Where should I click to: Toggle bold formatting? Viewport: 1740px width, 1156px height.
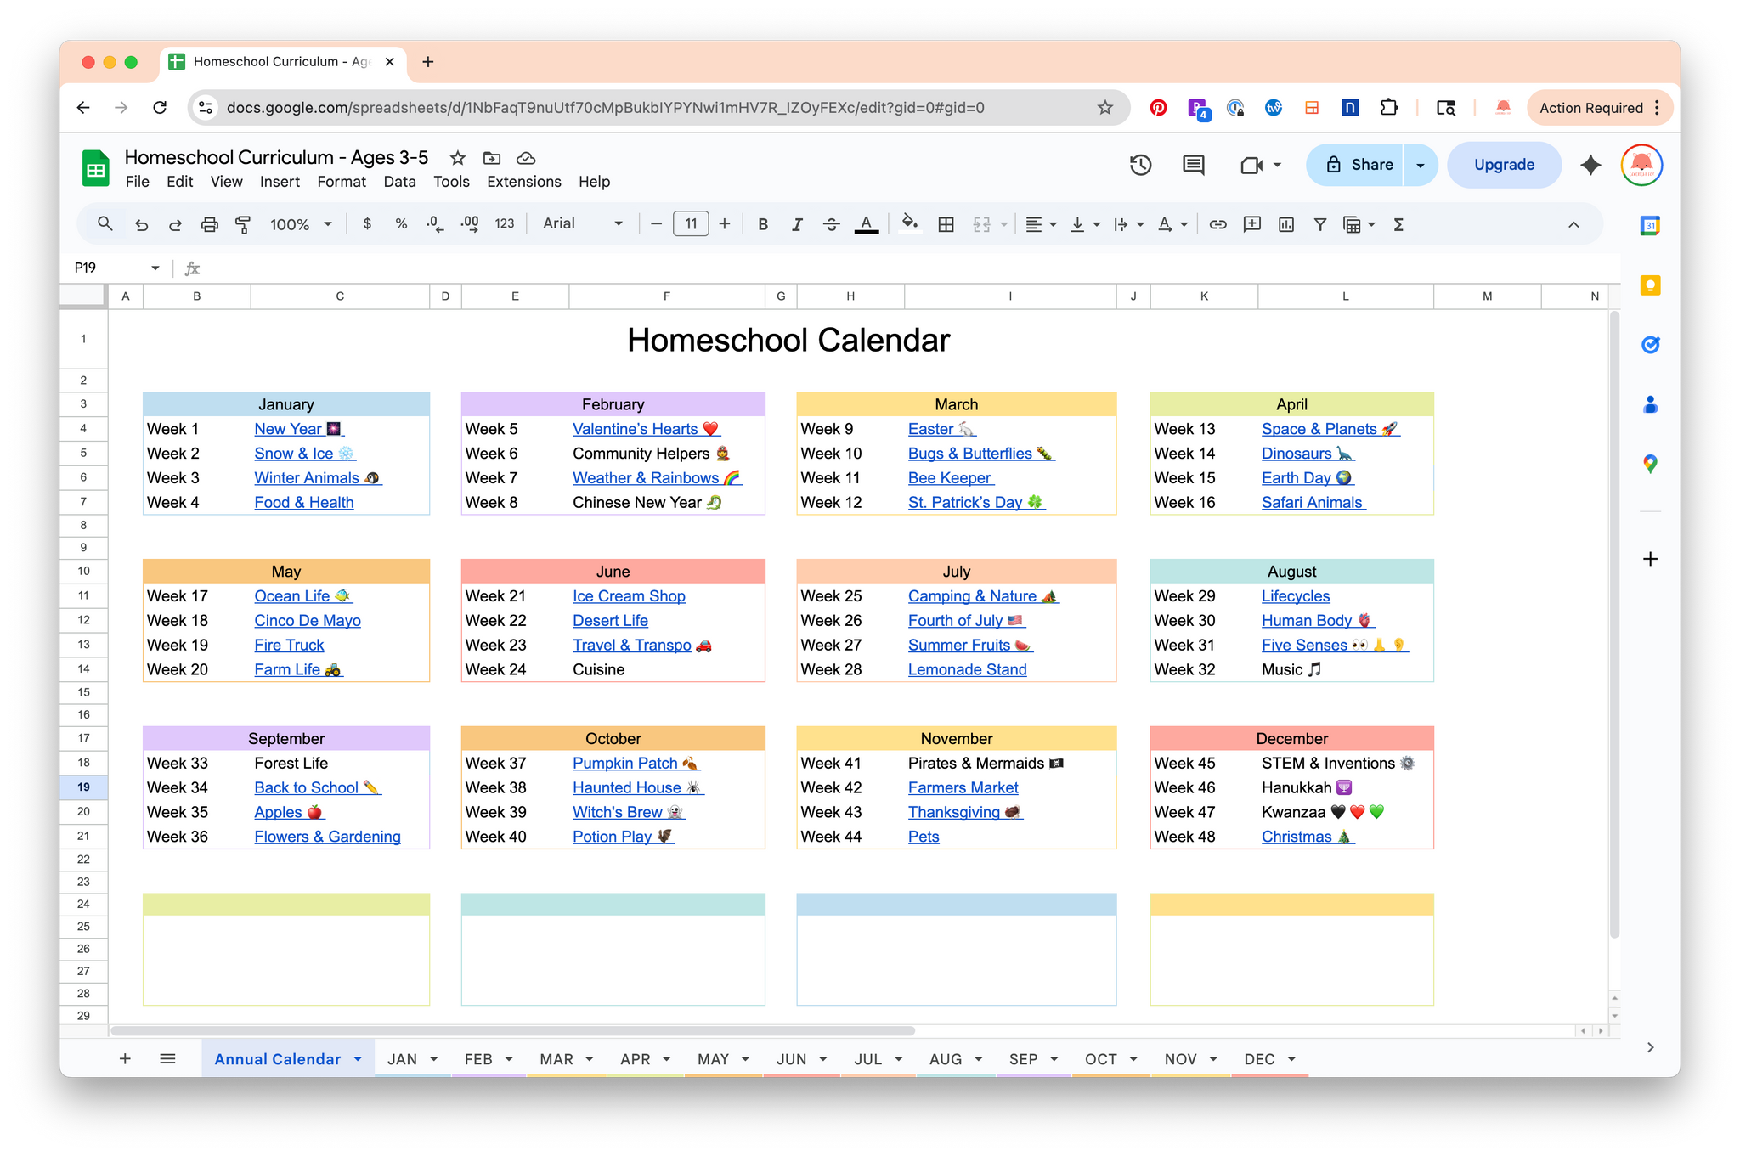(x=763, y=224)
